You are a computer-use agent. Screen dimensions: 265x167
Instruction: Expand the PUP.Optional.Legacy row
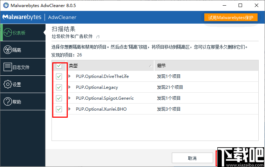pos(69,87)
